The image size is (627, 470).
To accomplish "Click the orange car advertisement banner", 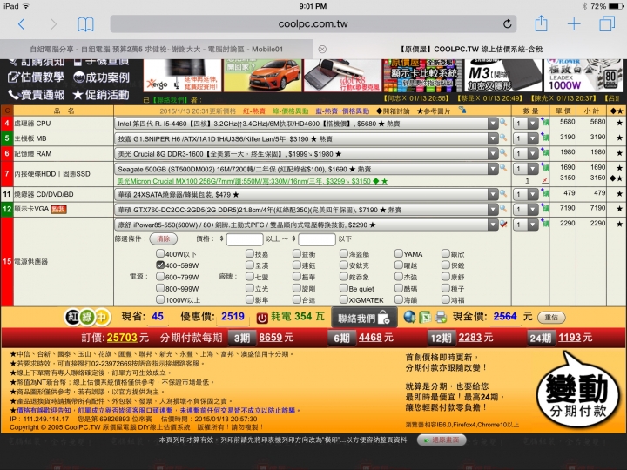I will pyautogui.click(x=262, y=75).
